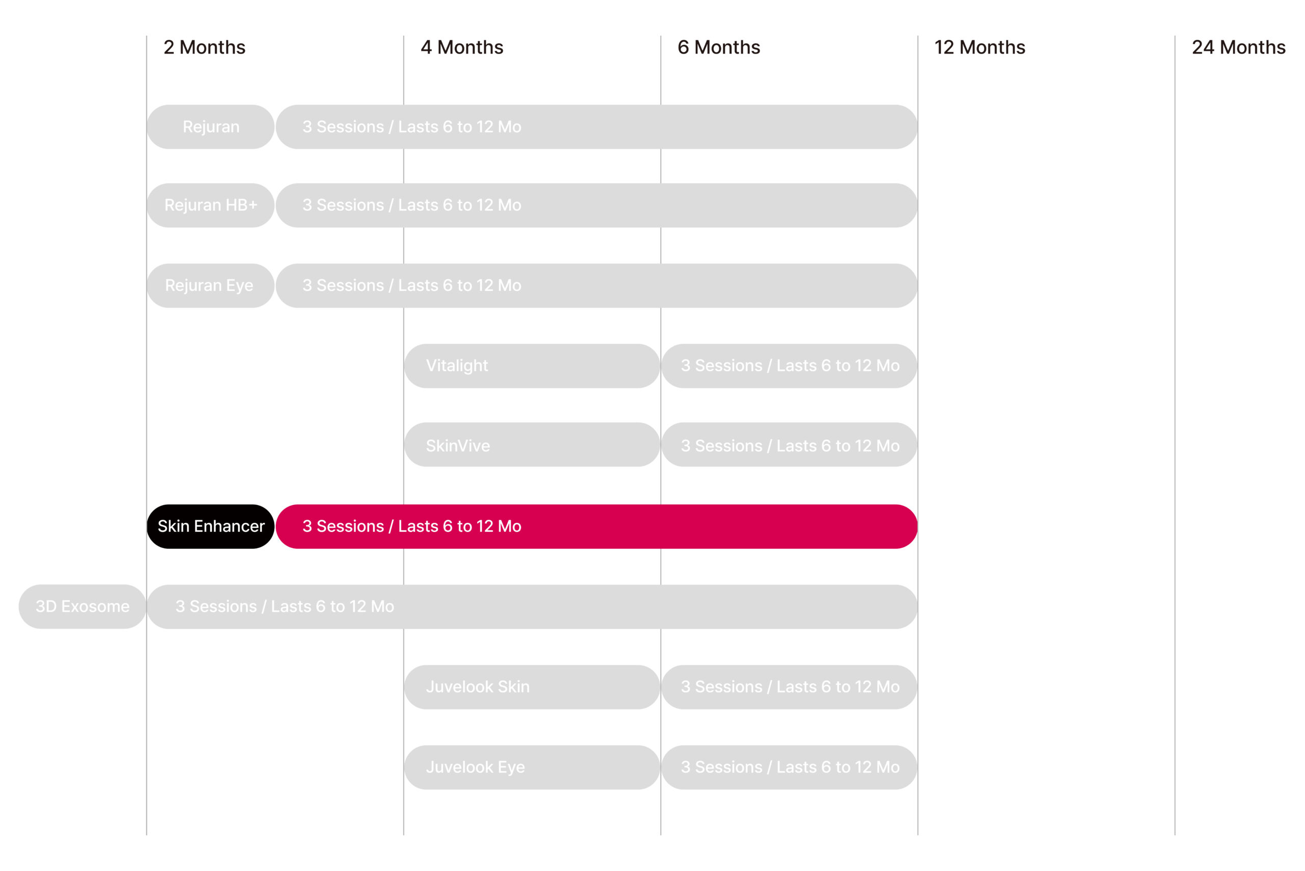The image size is (1305, 871).
Task: Click the Rejuran Eye sessions bar
Action: 596,286
